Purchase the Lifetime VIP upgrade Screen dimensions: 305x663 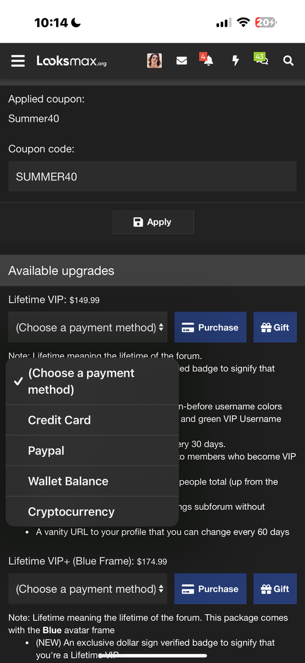pos(210,328)
